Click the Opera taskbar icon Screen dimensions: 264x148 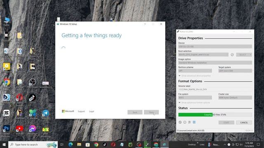pos(113,144)
